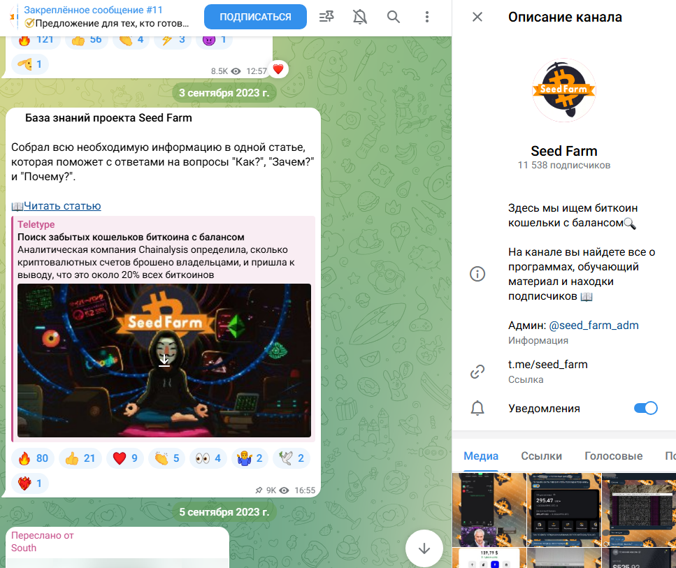The height and width of the screenshot is (568, 676).
Task: Toggle the Уведомления notifications switch
Action: (x=645, y=408)
